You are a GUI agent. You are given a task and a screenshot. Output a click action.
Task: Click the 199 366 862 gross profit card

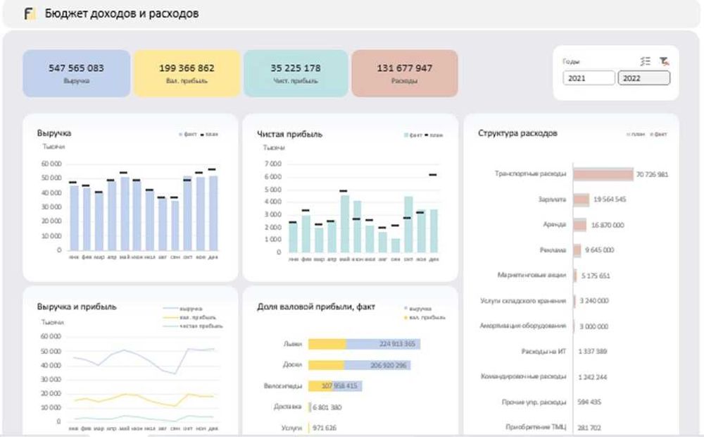pyautogui.click(x=187, y=73)
